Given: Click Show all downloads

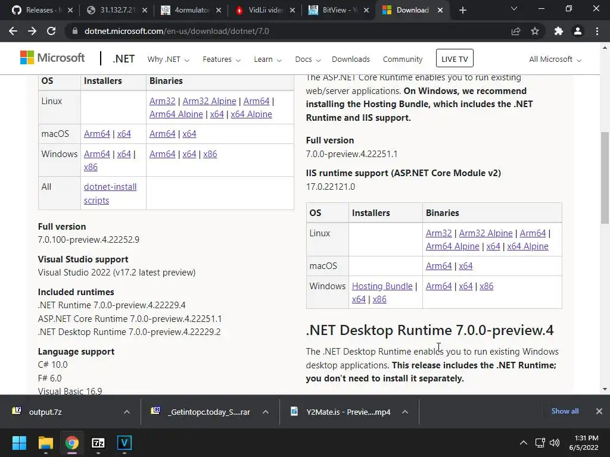Looking at the screenshot, I should click(x=565, y=411).
